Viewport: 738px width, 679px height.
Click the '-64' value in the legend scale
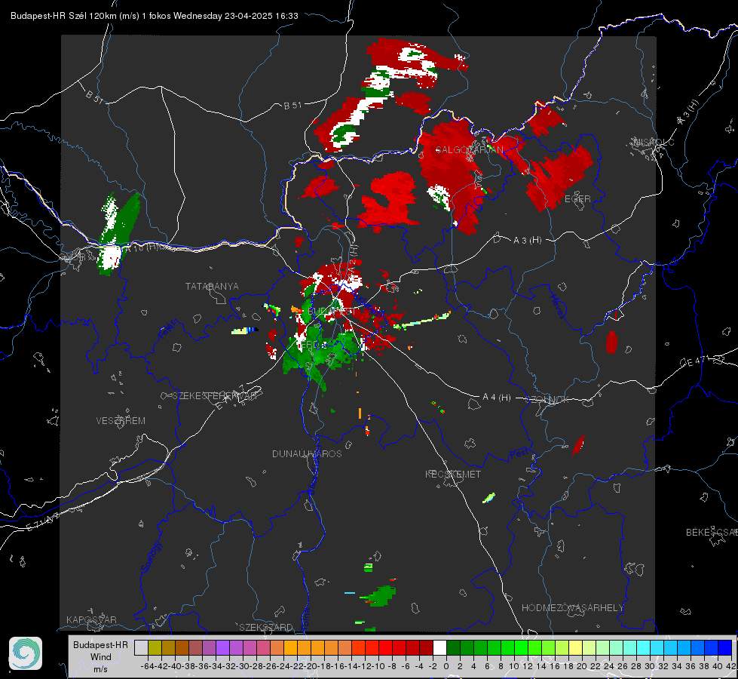coord(148,666)
